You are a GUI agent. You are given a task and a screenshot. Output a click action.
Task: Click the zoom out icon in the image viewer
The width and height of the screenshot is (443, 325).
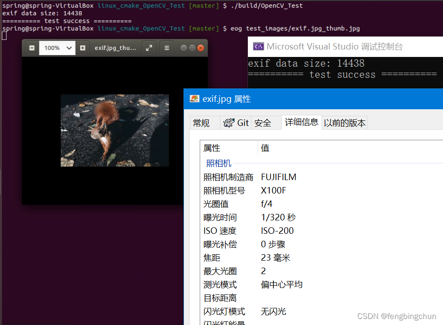[32, 48]
